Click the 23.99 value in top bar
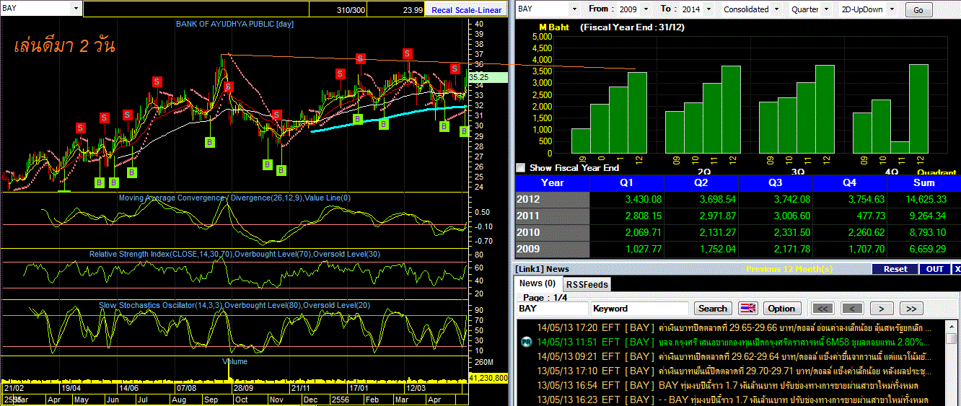This screenshot has width=961, height=406. 413,10
